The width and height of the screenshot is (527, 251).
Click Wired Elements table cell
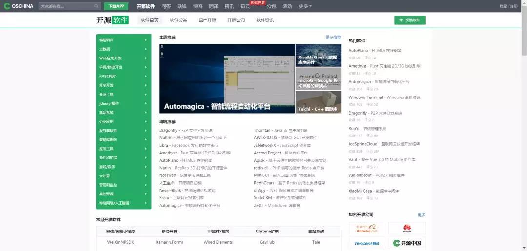click(218, 242)
